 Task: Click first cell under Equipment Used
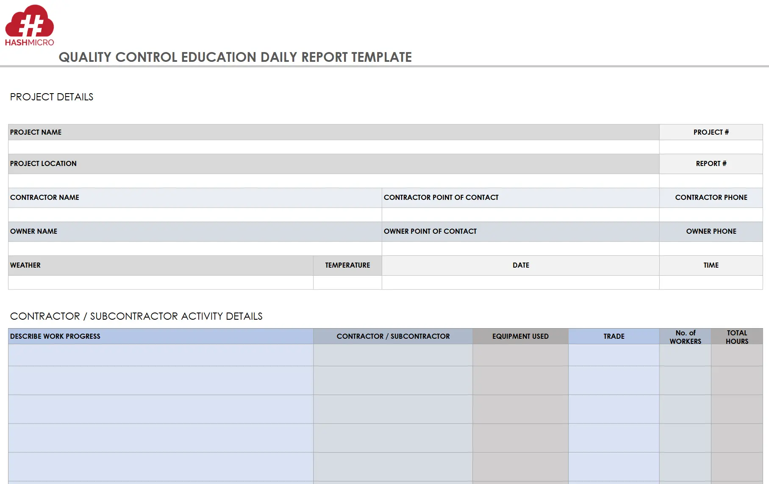pos(520,355)
